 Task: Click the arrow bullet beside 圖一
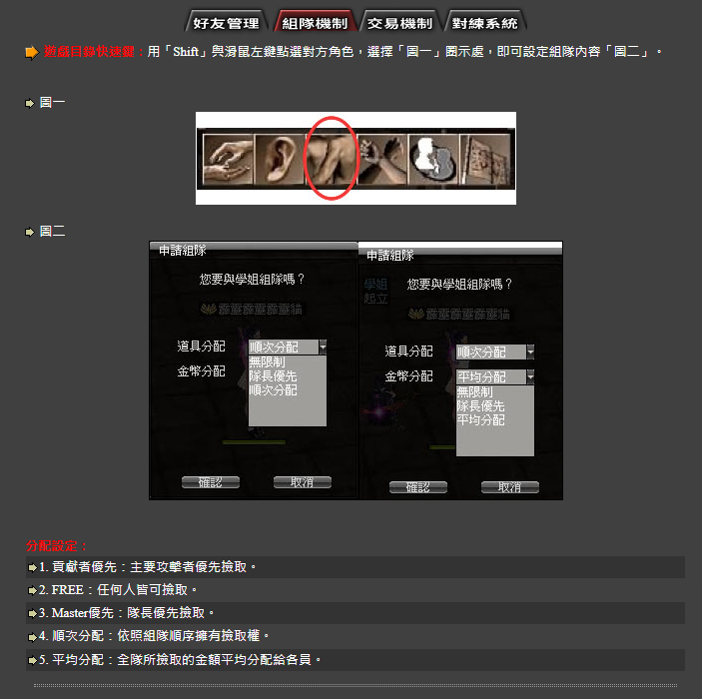[30, 103]
